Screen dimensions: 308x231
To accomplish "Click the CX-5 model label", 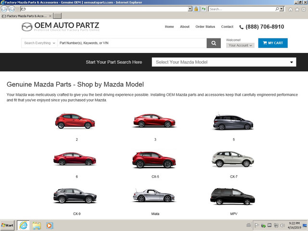I will coord(155,177).
